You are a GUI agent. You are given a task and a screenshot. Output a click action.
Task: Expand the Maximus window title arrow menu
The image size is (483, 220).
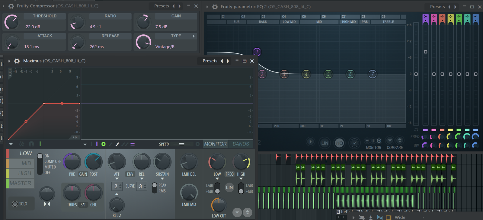tap(9, 61)
